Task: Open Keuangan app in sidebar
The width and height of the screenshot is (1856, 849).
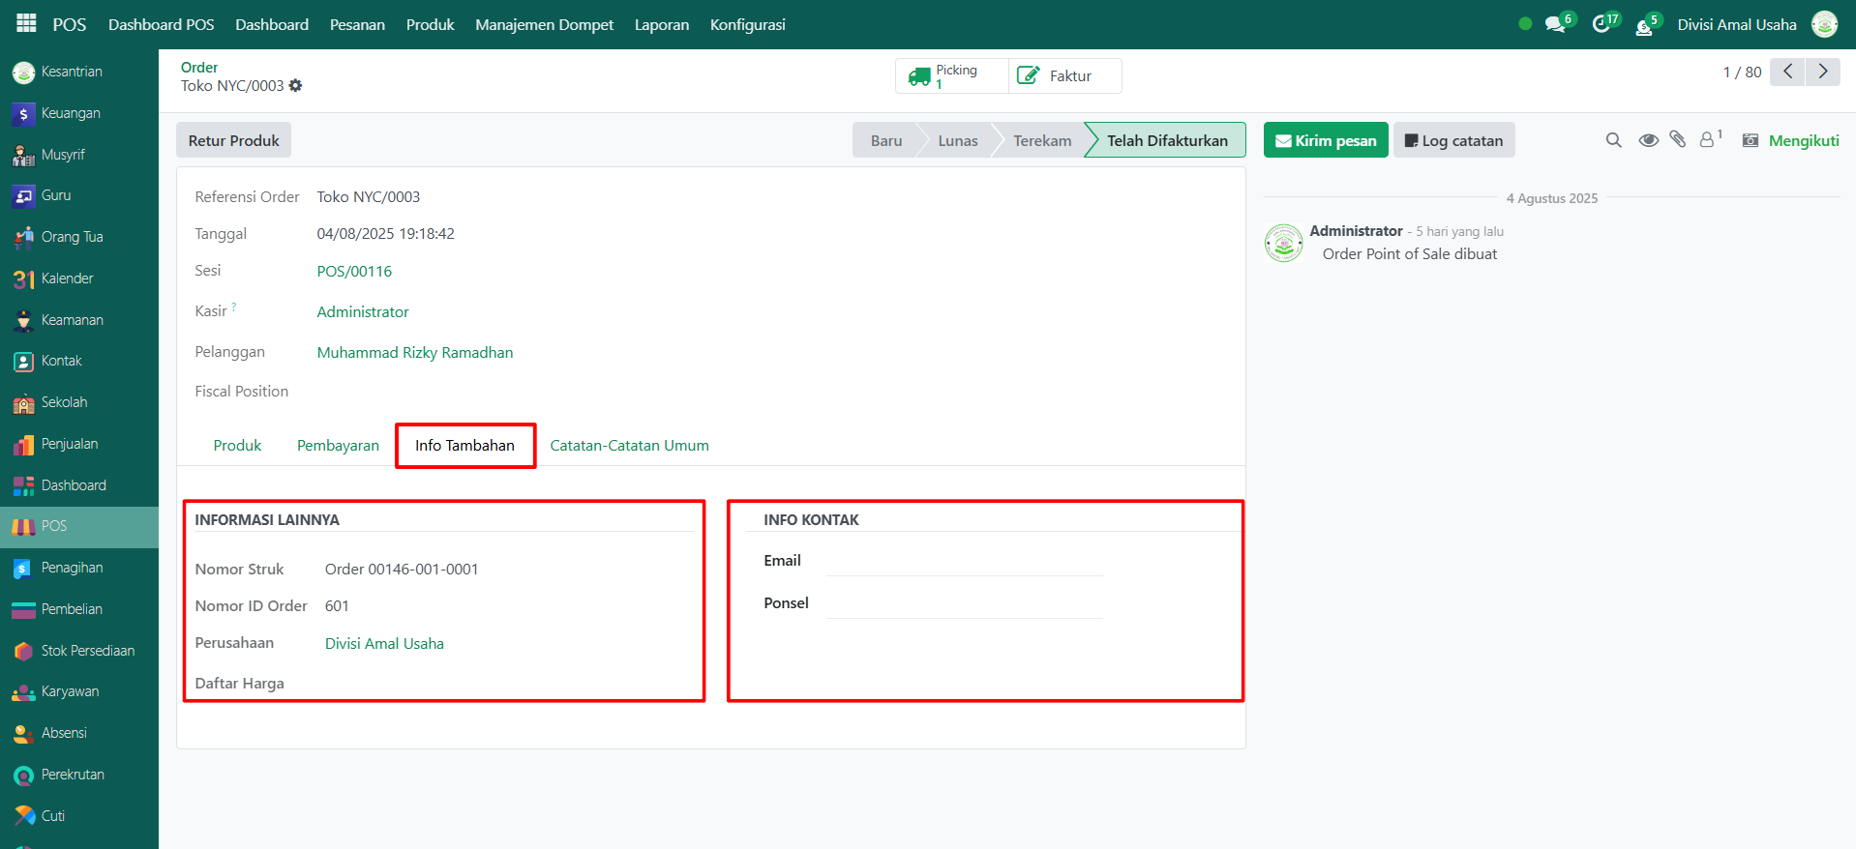Action: [x=71, y=113]
